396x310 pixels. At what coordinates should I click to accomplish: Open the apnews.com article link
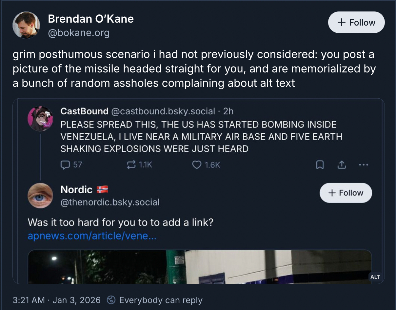pos(92,236)
